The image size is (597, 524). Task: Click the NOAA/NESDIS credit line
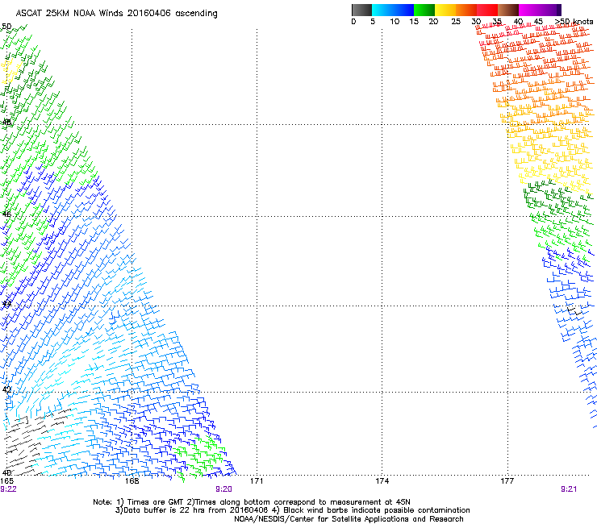point(349,519)
